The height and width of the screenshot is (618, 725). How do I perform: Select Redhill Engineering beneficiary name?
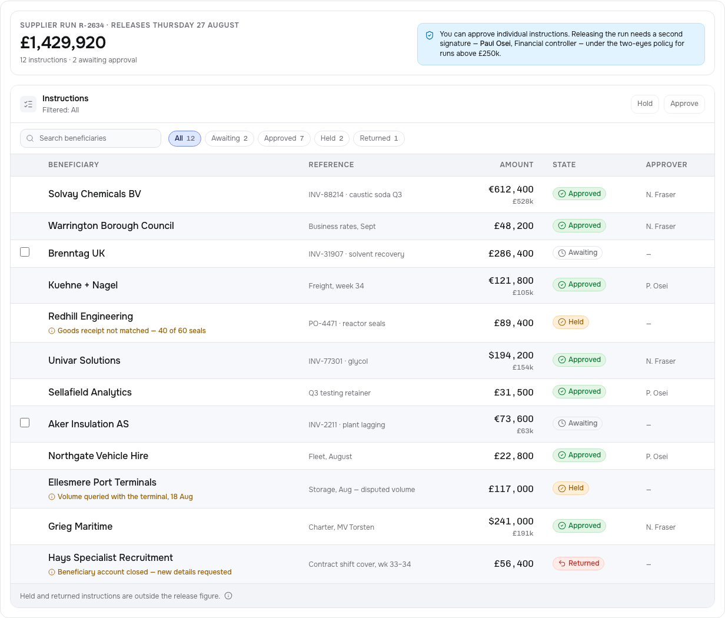coord(91,317)
